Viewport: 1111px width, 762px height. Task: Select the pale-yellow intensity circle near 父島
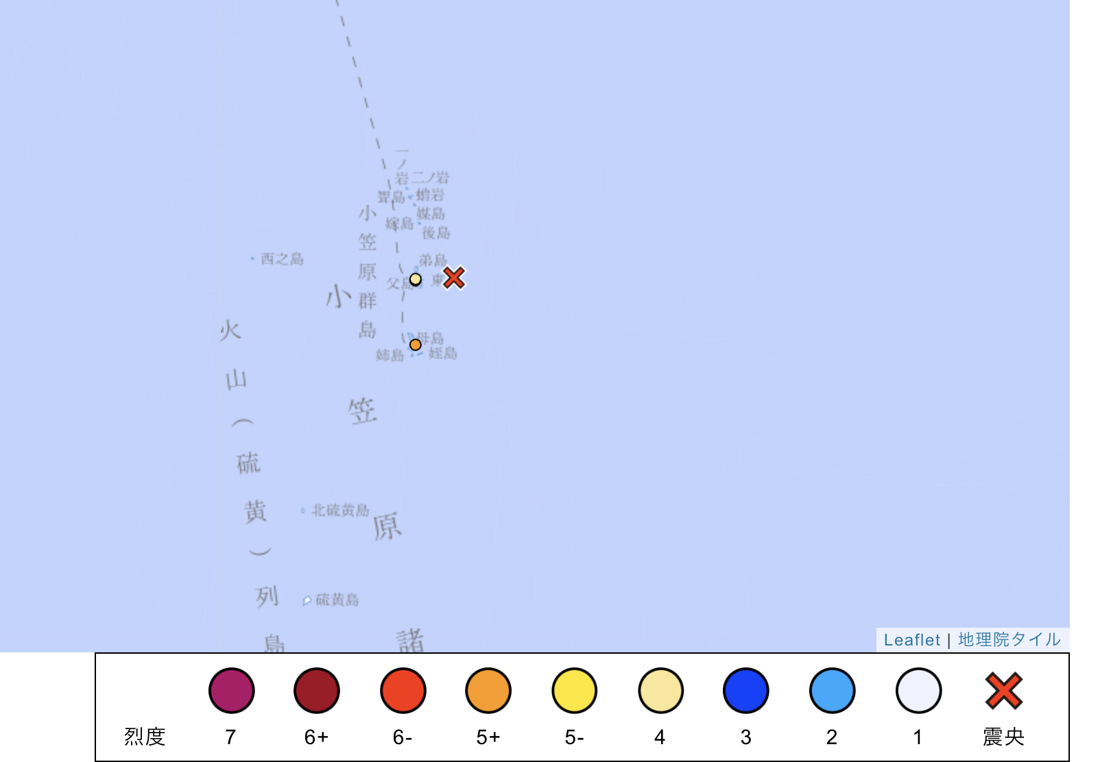point(416,279)
